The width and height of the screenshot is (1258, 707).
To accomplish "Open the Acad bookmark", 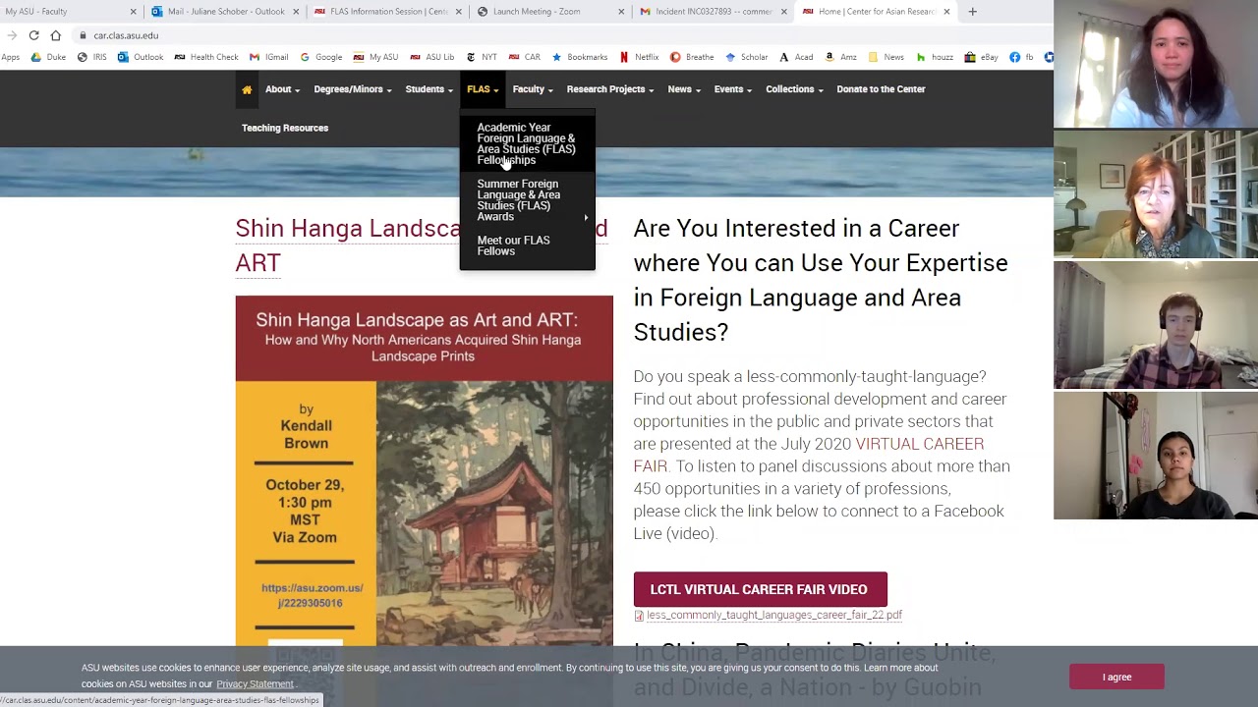I will (796, 57).
